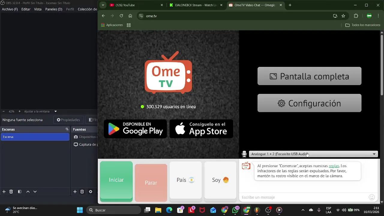Open the Archivo menu in OBS
Image resolution: width=384 pixels, height=216 pixels.
[x=10, y=9]
